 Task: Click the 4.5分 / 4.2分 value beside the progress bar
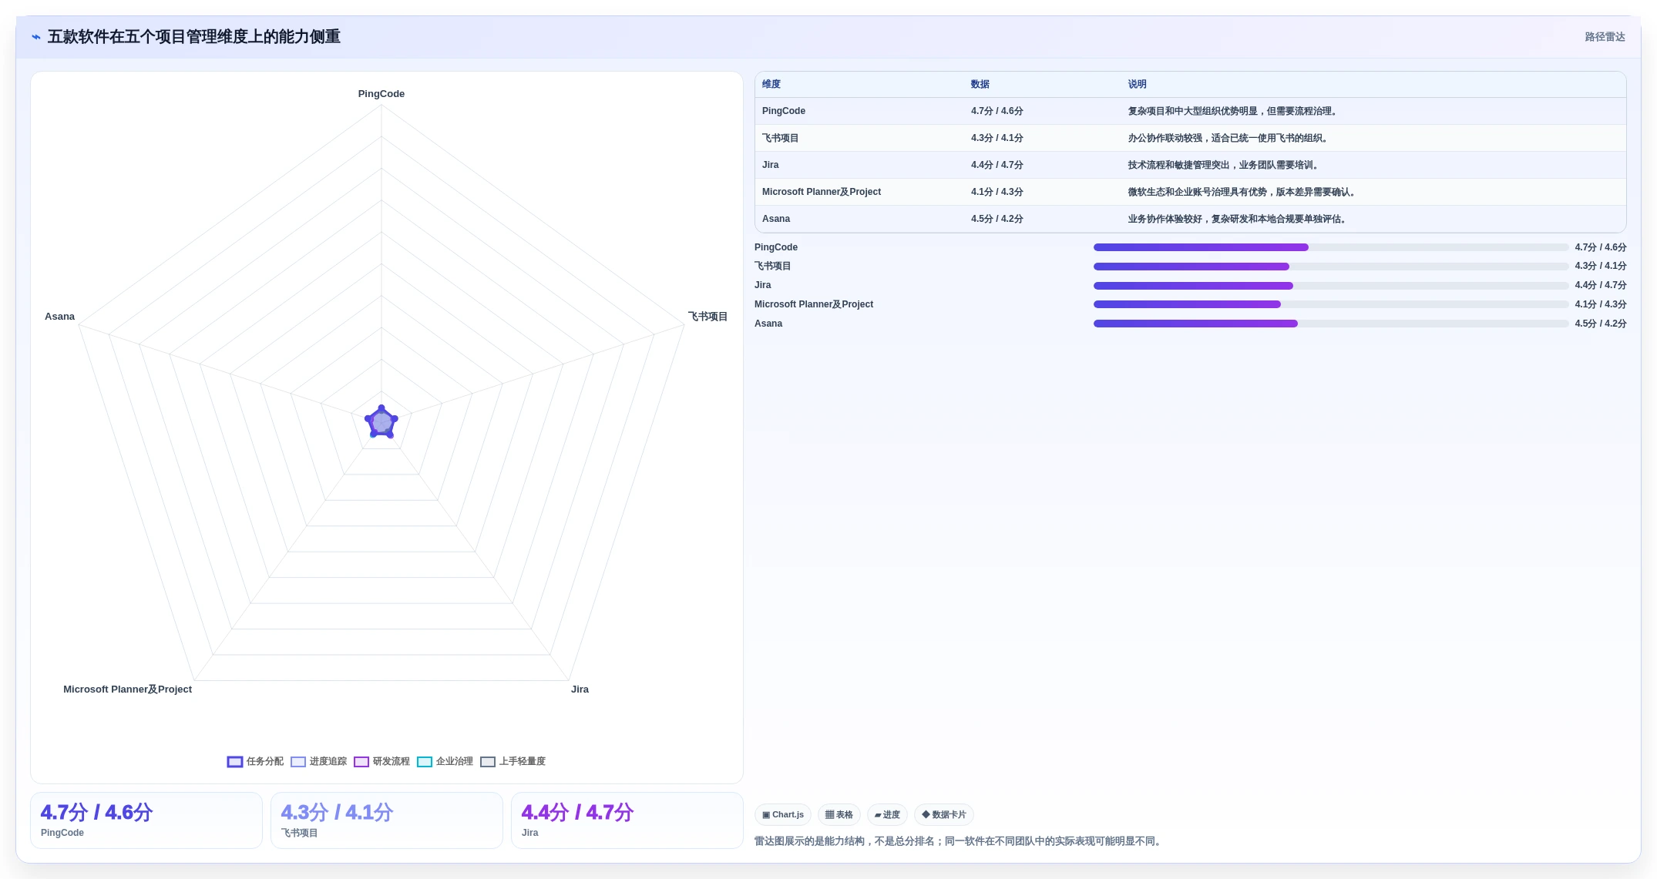tap(1601, 324)
